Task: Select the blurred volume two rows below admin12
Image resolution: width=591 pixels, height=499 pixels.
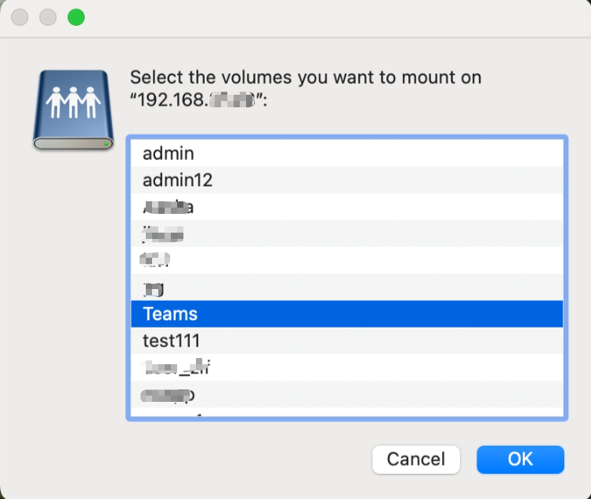Action: (162, 233)
